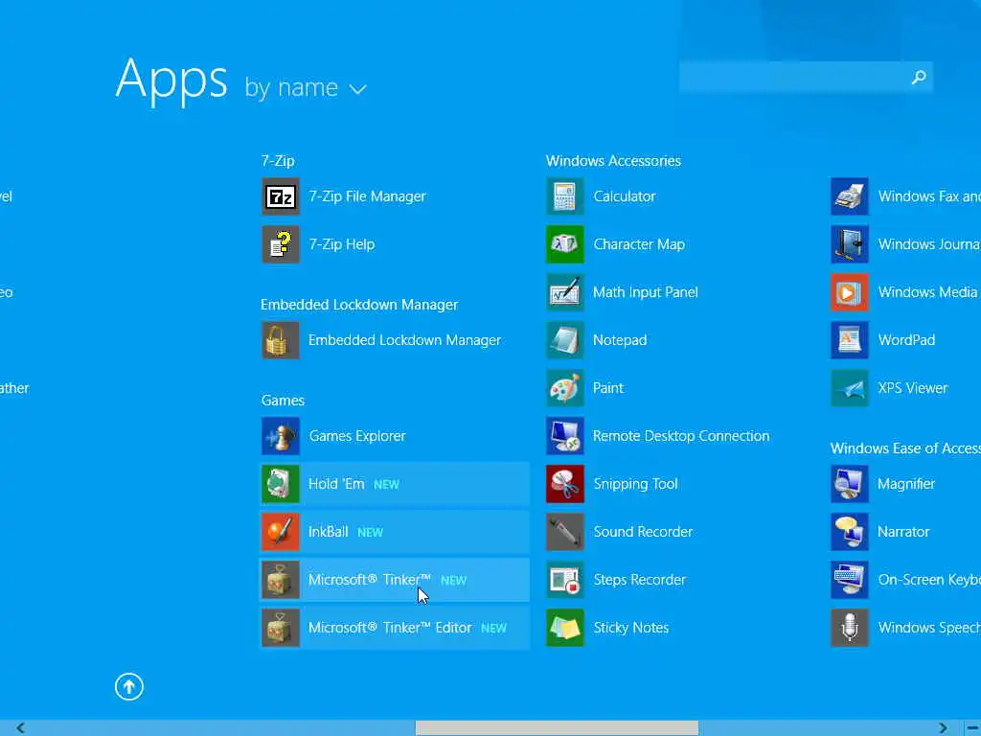
Task: Open the 7-Zip Help icon
Action: click(x=281, y=244)
